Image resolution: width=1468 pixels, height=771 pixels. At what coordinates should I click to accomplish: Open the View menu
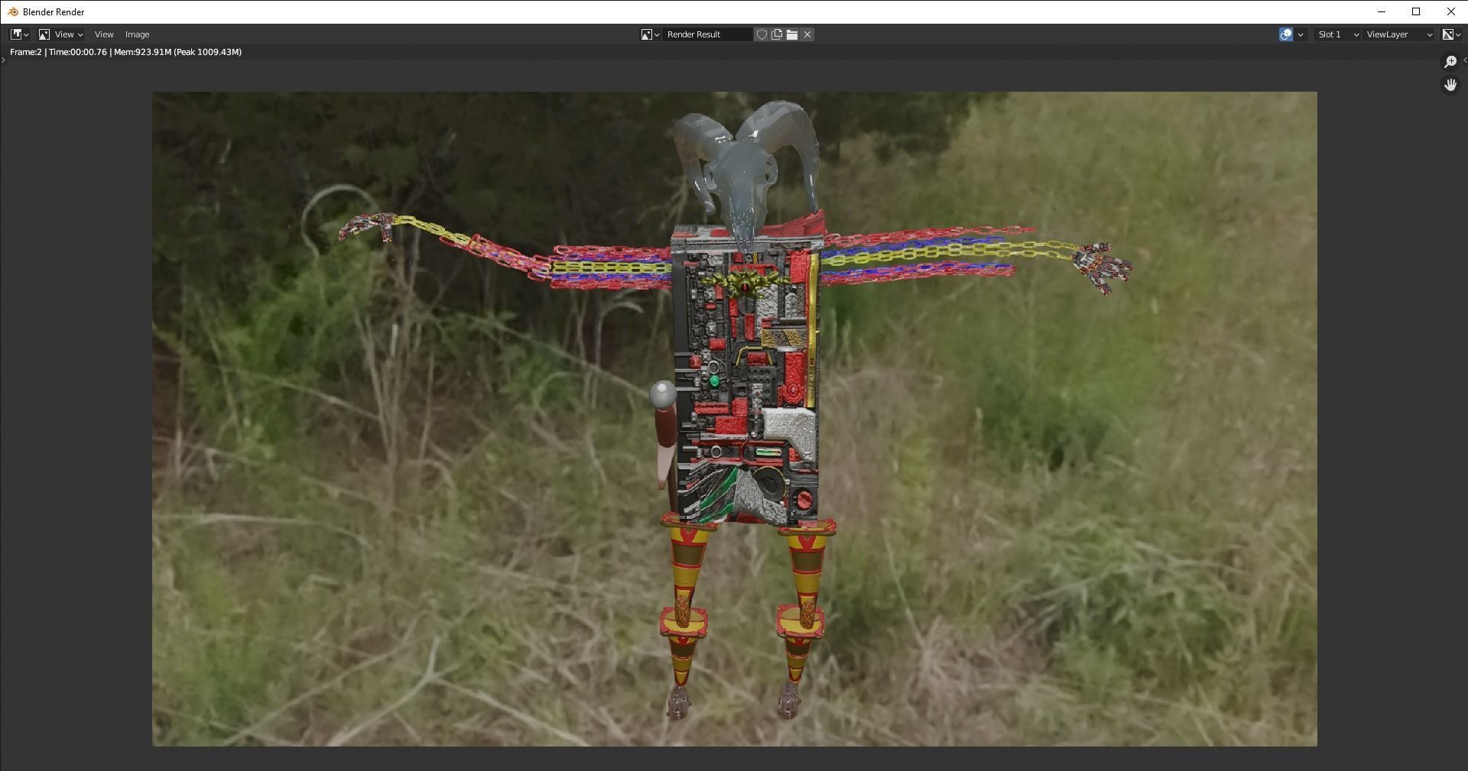tap(103, 34)
